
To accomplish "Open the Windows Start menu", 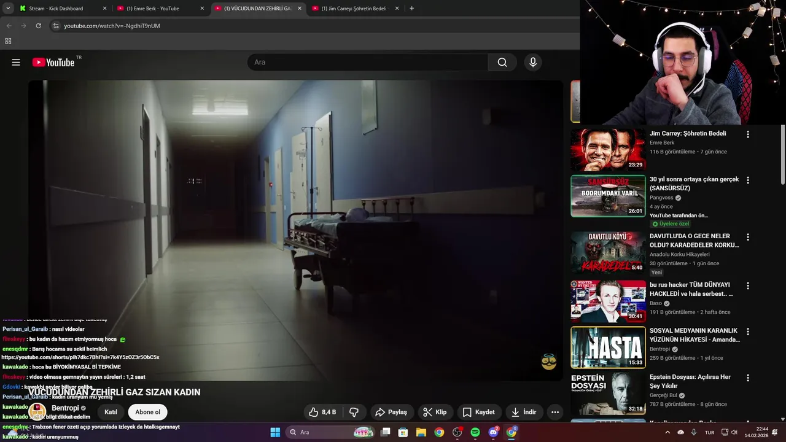I will point(275,432).
